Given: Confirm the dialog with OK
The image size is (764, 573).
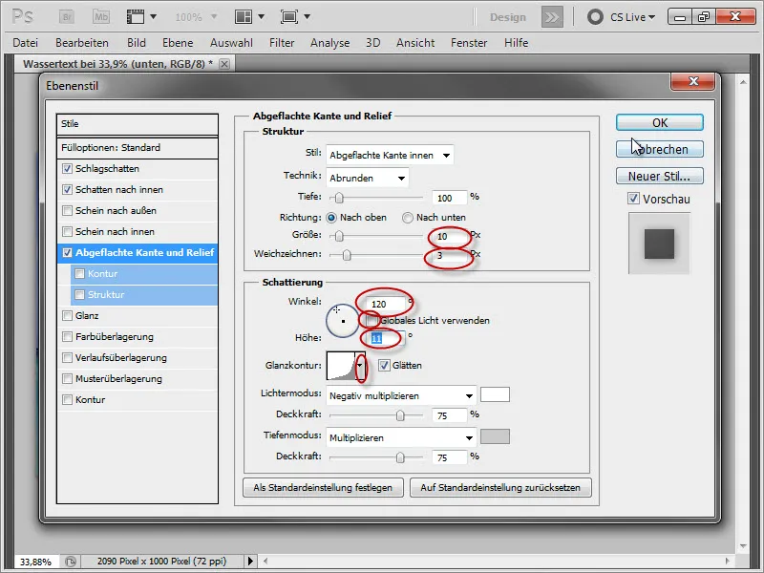Looking at the screenshot, I should (x=659, y=122).
